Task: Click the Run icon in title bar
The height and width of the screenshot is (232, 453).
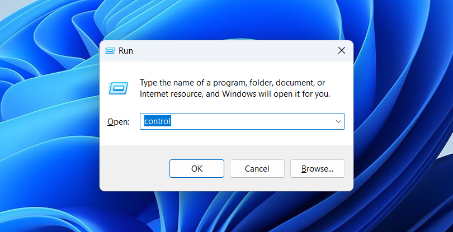Action: 110,51
